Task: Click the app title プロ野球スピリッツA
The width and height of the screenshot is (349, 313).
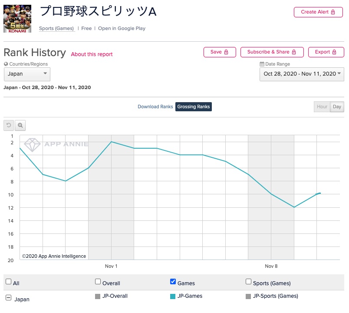Action: pyautogui.click(x=99, y=11)
